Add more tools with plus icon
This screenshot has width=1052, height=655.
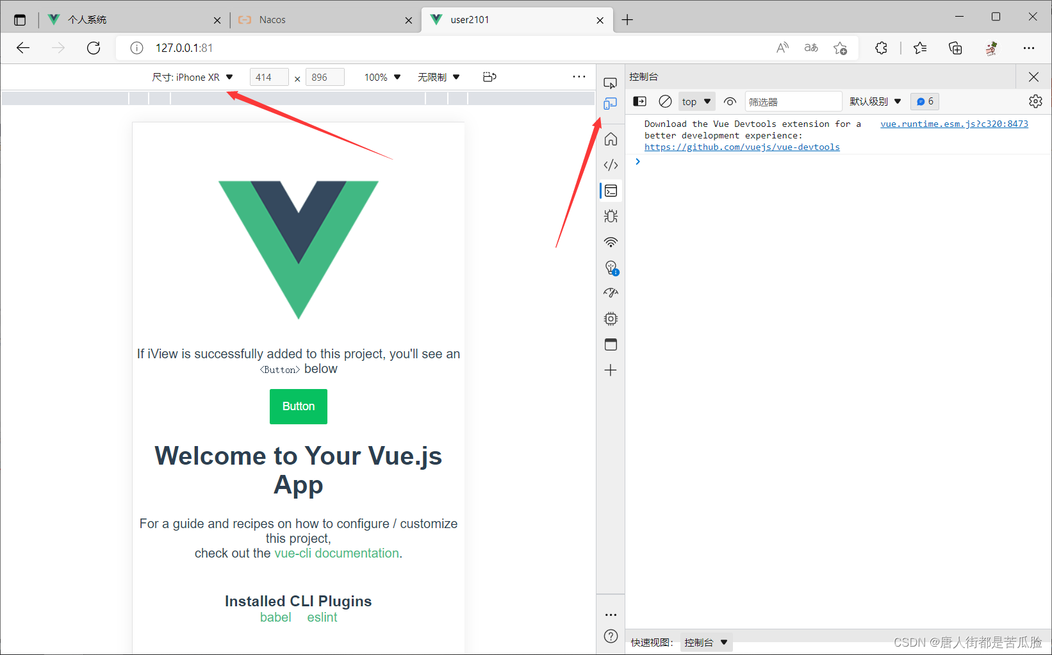(x=611, y=370)
